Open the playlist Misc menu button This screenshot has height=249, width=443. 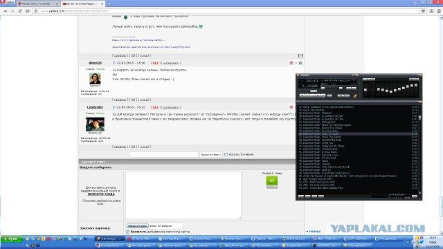[321, 196]
